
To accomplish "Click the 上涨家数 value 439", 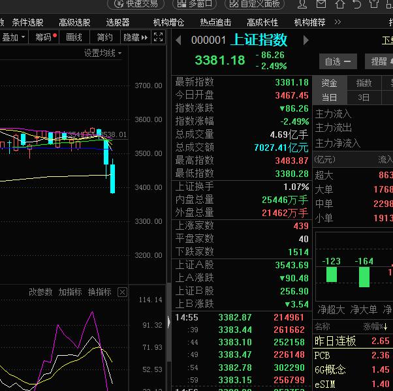I will tap(301, 226).
